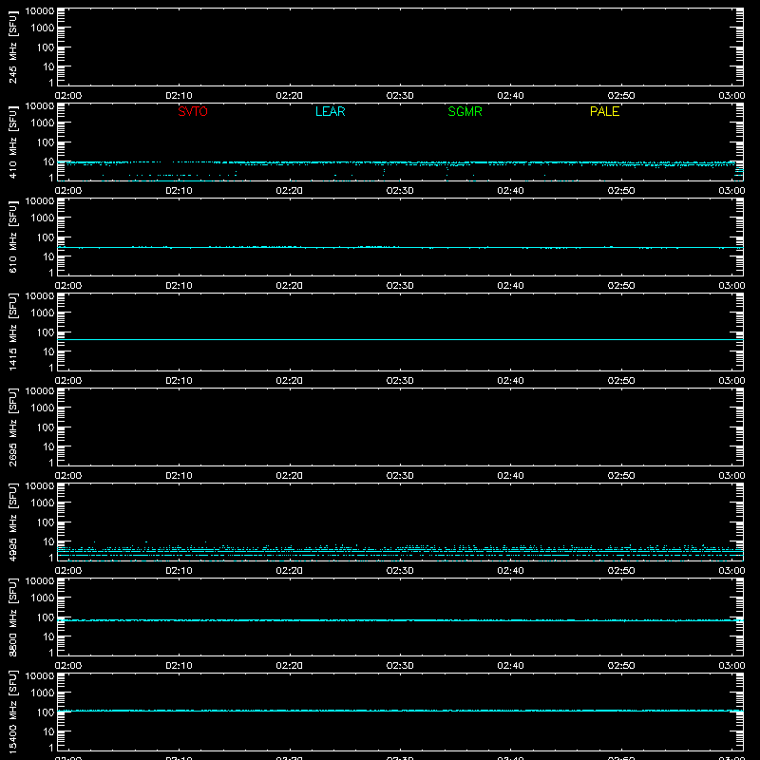The image size is (760, 760).
Task: Click the cyan trace in 15400 MHz panel
Action: (400, 711)
